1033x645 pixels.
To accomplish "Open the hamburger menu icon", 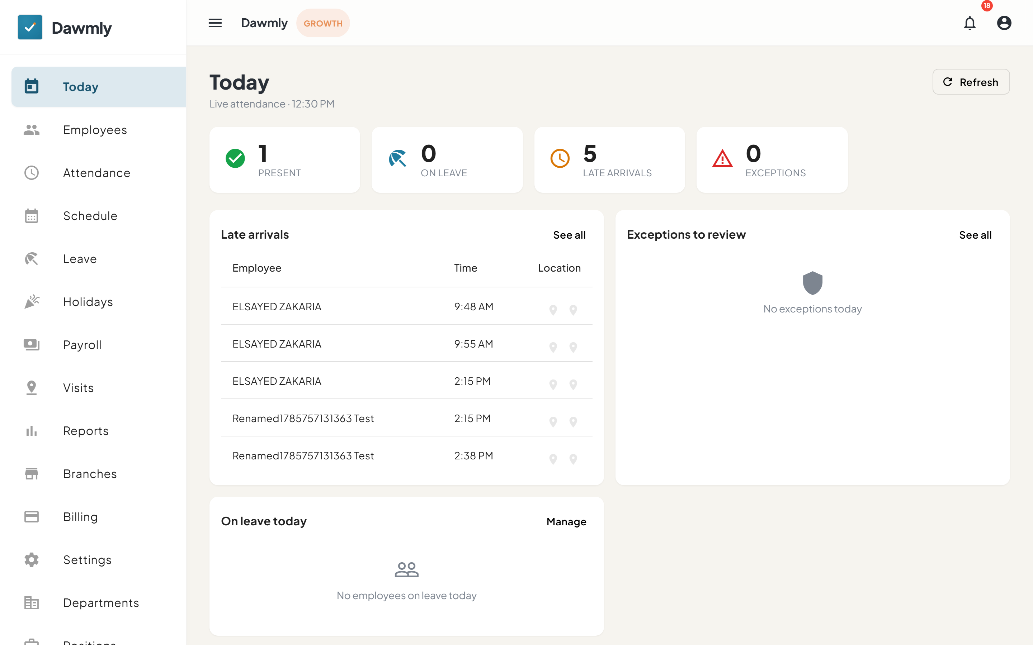I will click(215, 23).
